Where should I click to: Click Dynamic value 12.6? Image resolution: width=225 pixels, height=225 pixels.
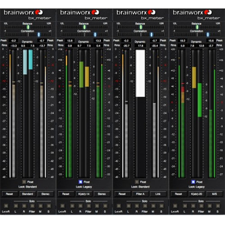[x=202, y=45]
